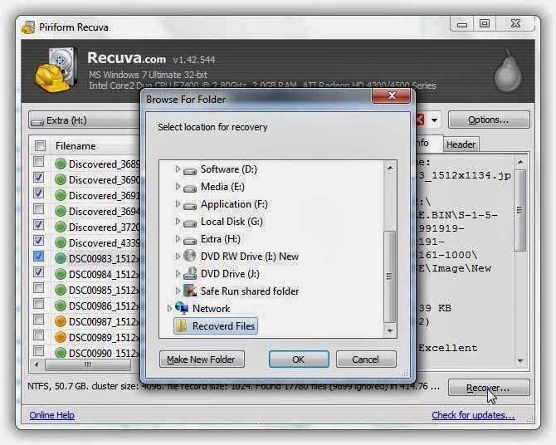Select the Network entry in tree
556x445 pixels.
(x=212, y=308)
